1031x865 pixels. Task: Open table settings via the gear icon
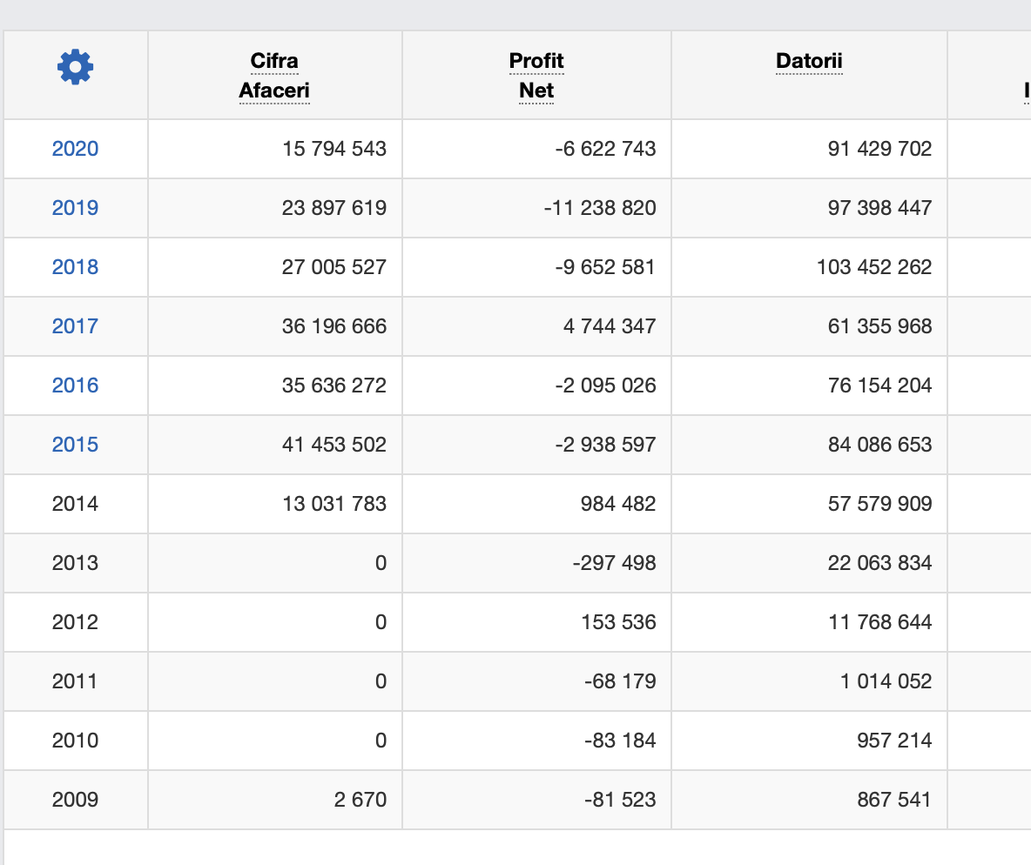tap(76, 68)
